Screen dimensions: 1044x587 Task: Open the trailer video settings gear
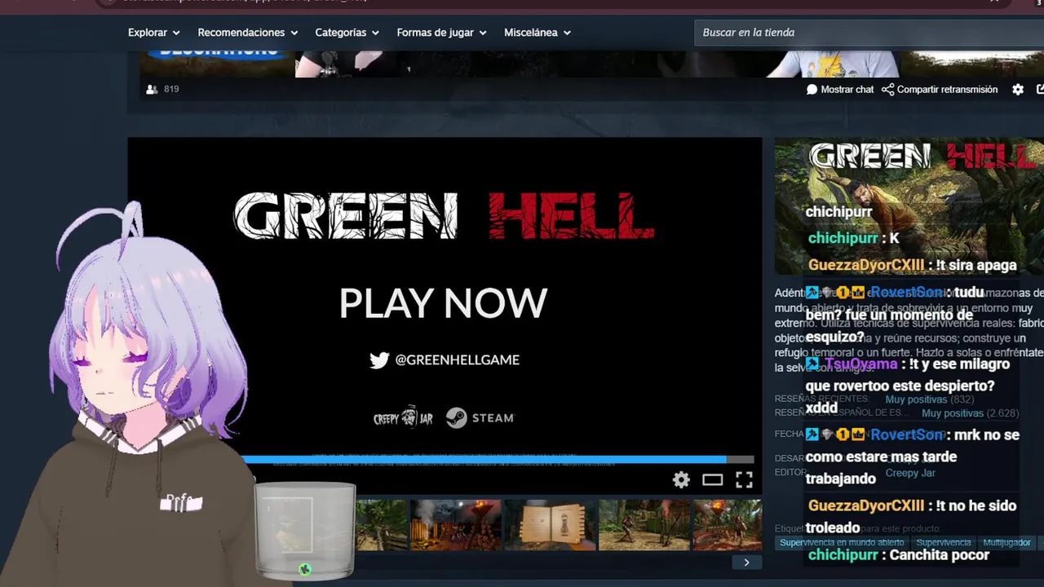(681, 480)
